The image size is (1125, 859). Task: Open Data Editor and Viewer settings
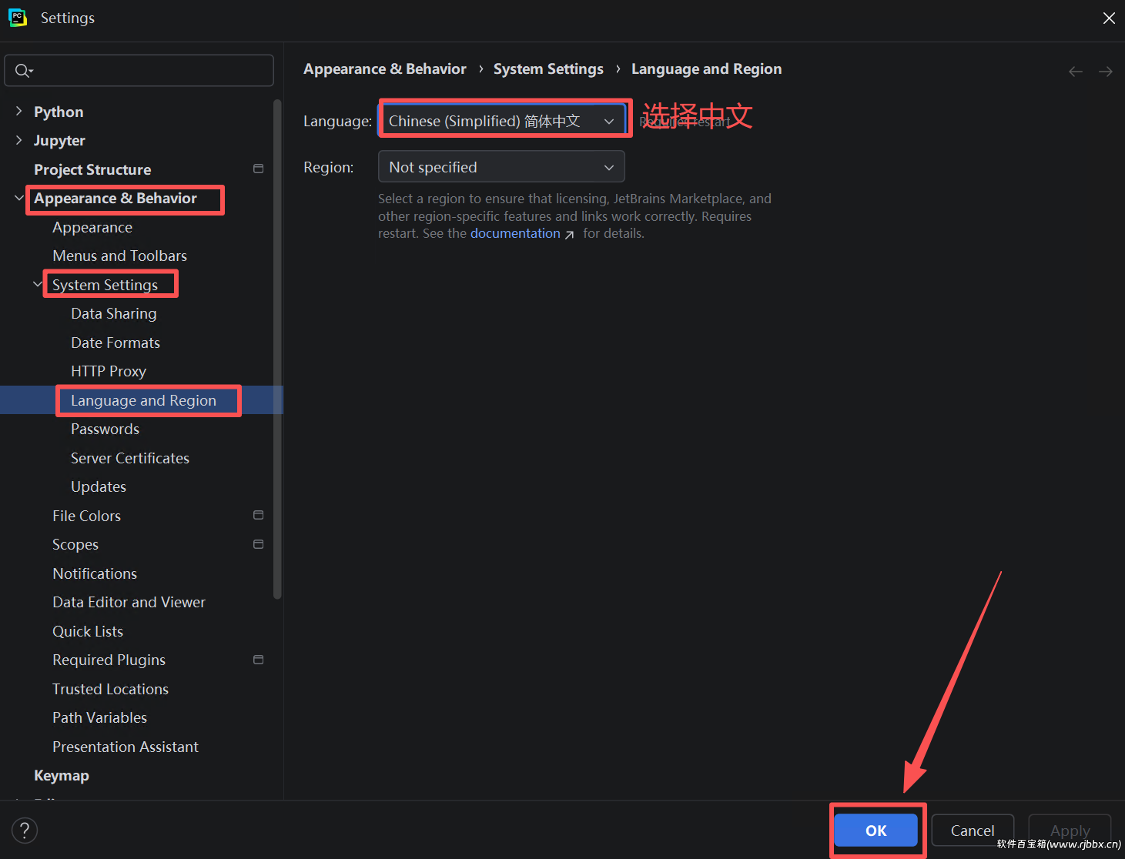[x=129, y=602]
